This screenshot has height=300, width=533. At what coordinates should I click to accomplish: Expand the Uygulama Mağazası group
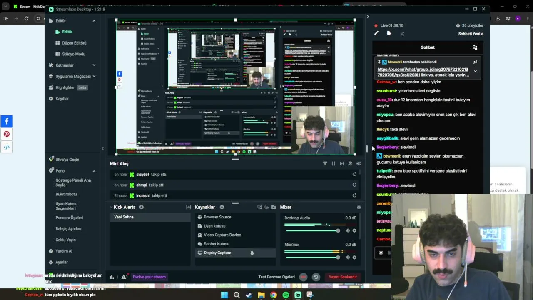coord(94,76)
